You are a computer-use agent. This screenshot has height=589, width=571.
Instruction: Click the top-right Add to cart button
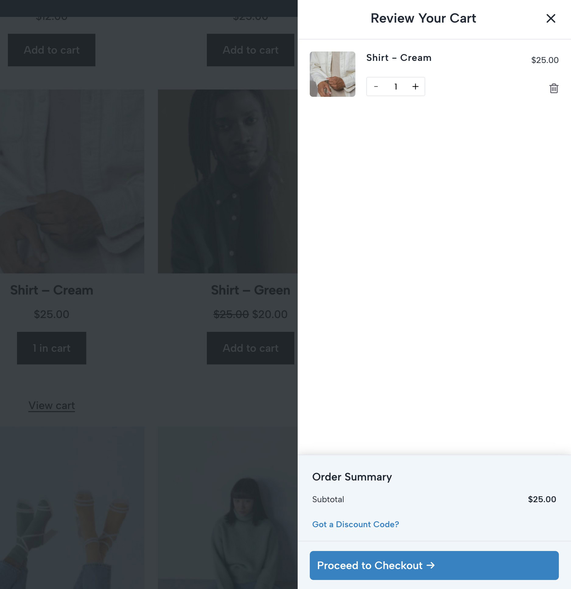click(x=250, y=50)
